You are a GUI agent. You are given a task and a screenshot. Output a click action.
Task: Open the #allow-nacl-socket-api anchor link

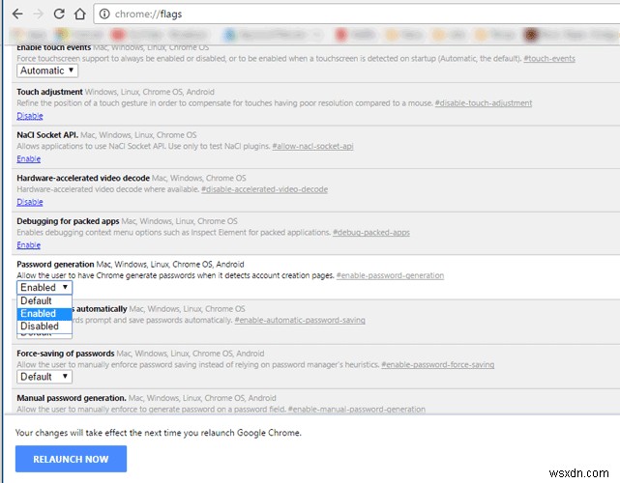point(312,146)
